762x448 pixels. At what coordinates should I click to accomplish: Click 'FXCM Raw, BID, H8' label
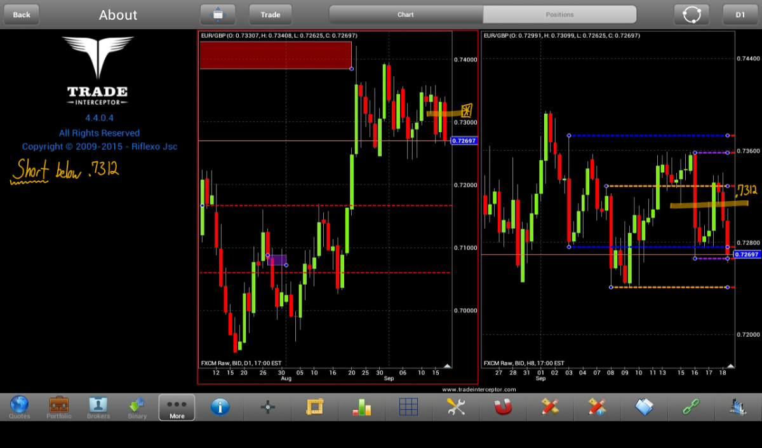click(x=524, y=363)
